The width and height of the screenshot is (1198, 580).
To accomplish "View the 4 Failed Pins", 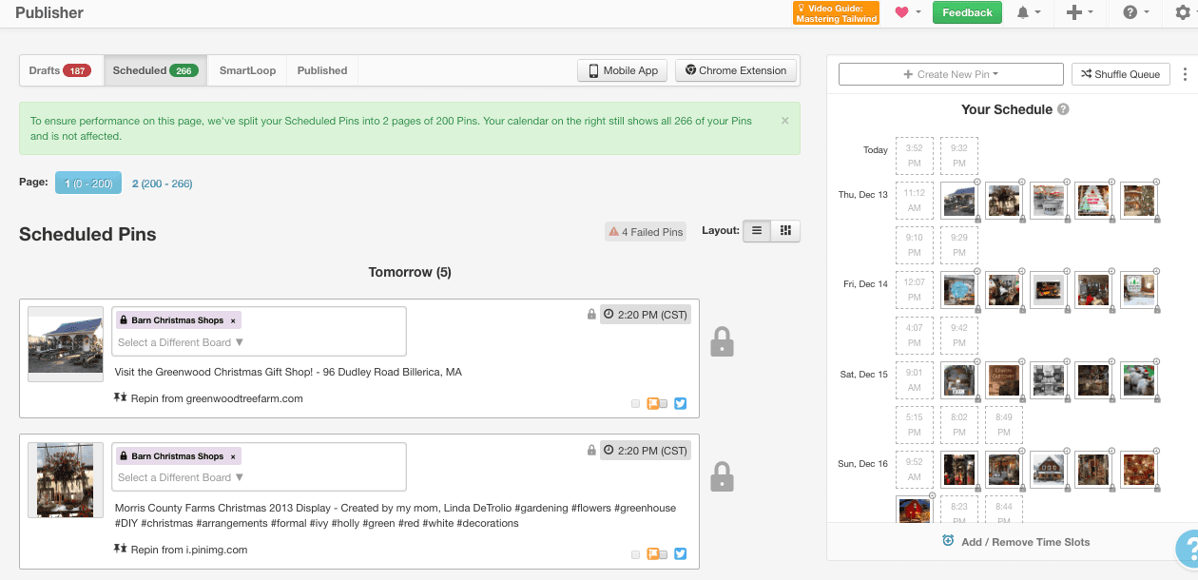I will pyautogui.click(x=646, y=231).
